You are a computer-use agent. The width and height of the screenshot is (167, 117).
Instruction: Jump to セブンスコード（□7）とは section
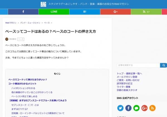(x=25, y=105)
